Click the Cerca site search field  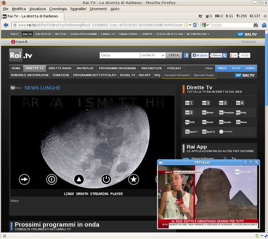[119, 56]
